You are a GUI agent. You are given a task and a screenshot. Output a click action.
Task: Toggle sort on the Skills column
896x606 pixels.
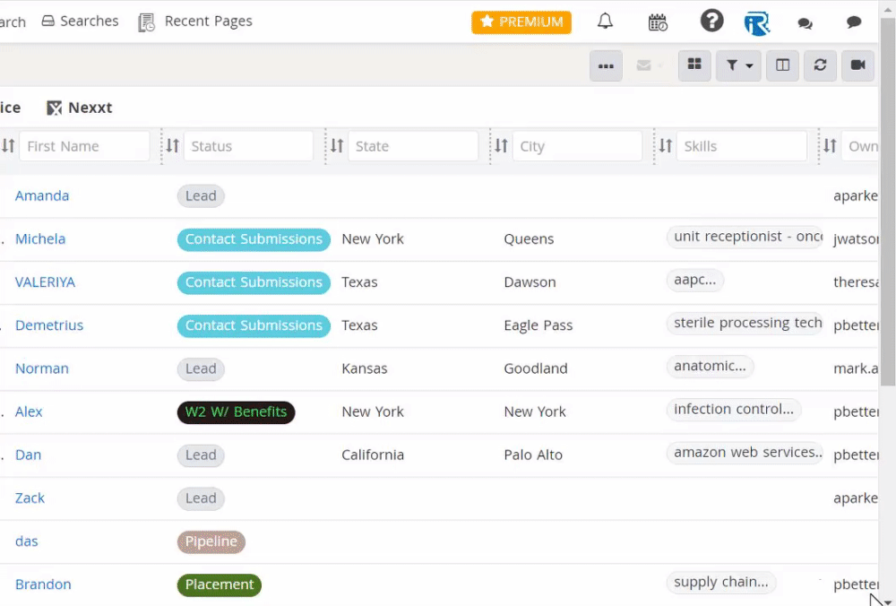pos(663,145)
